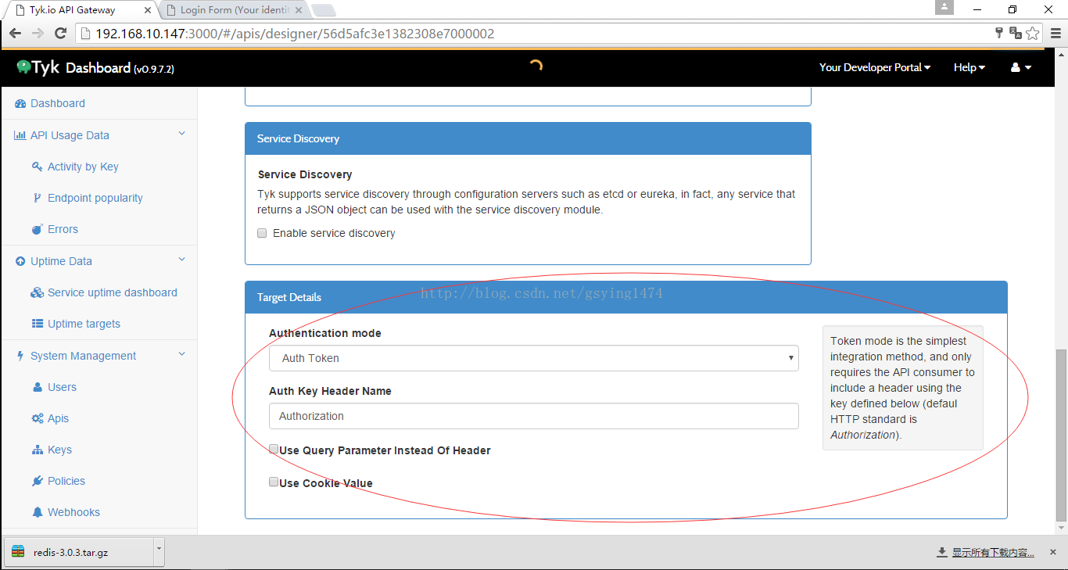The height and width of the screenshot is (570, 1068).
Task: Click the Uptime targets list icon
Action: 37,324
